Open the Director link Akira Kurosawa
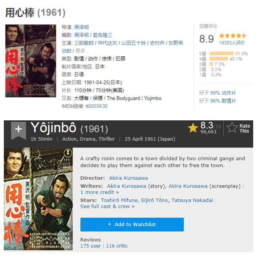 [x=128, y=178]
